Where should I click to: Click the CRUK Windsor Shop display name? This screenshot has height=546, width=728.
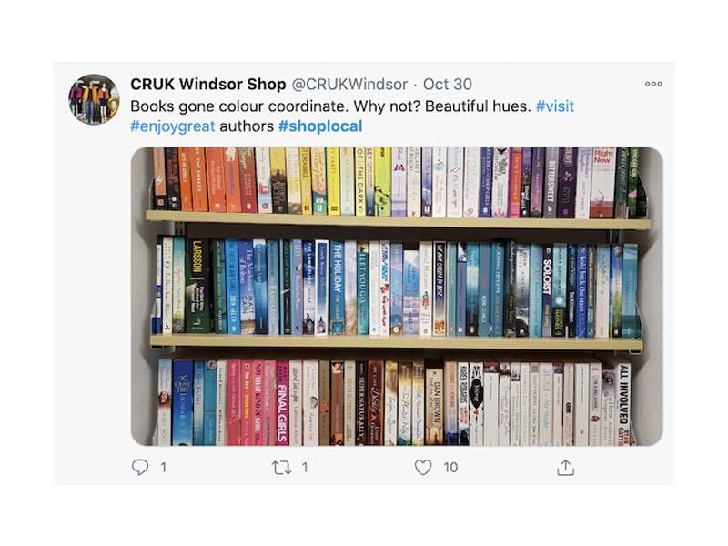pyautogui.click(x=208, y=84)
